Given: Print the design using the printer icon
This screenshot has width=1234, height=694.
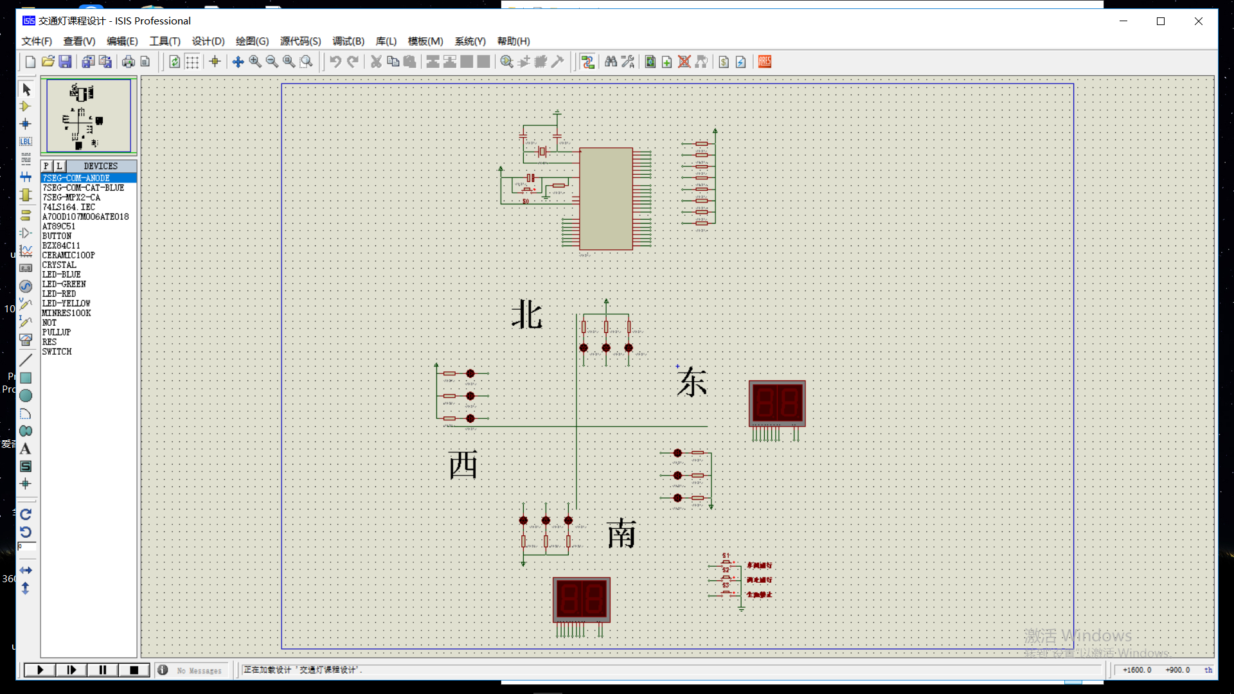Looking at the screenshot, I should (129, 62).
